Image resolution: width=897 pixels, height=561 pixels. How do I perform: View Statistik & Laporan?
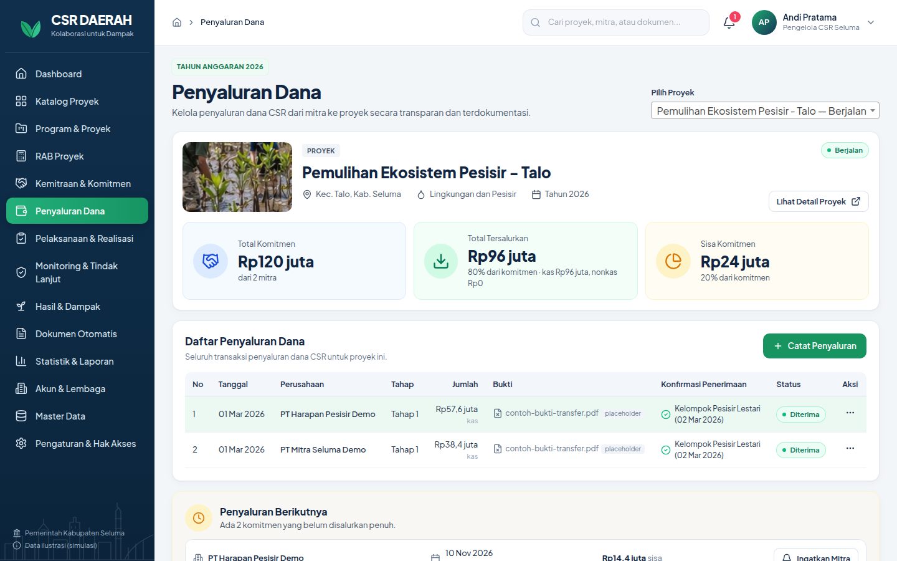pos(77,362)
